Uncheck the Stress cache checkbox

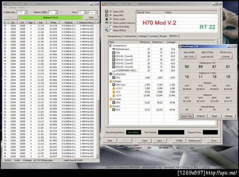click(x=111, y=19)
